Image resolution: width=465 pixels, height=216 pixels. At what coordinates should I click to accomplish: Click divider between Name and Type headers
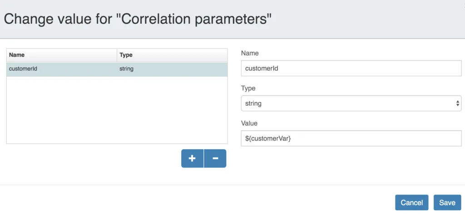[117, 55]
